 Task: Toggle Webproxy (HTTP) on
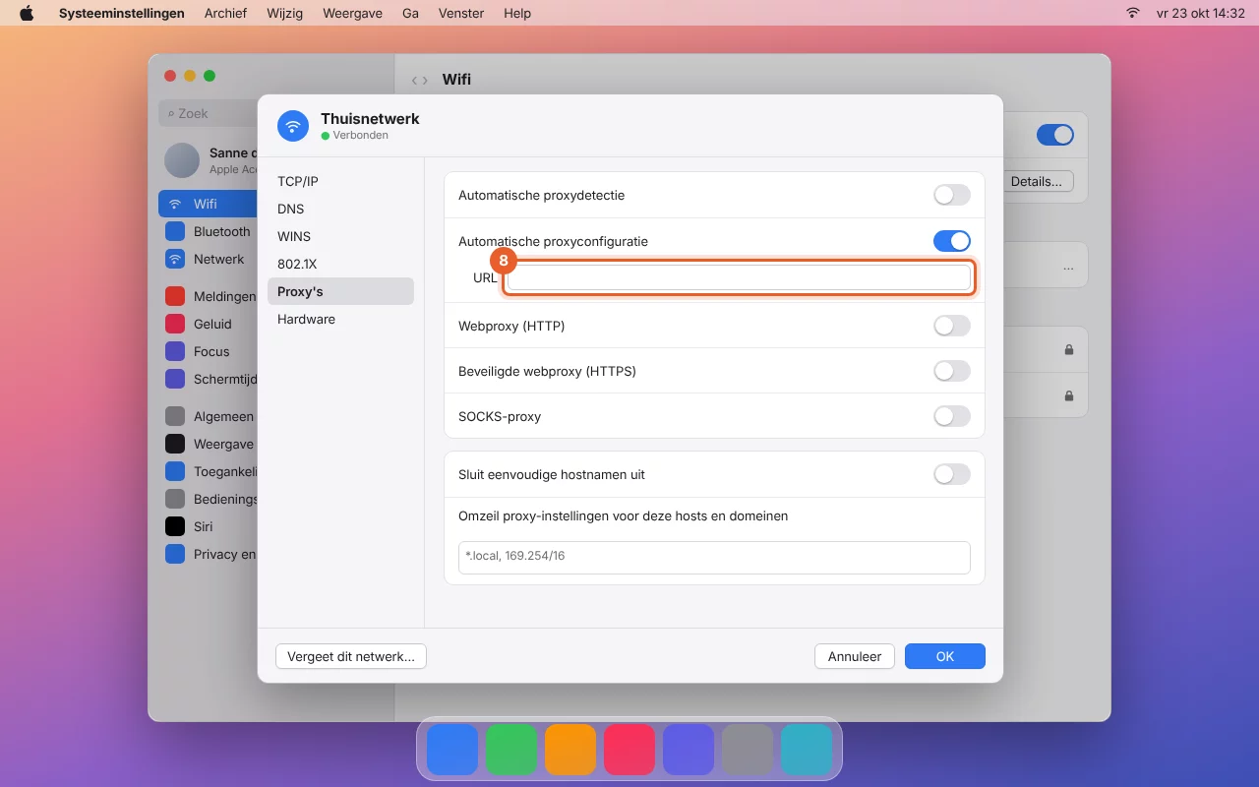click(x=952, y=326)
